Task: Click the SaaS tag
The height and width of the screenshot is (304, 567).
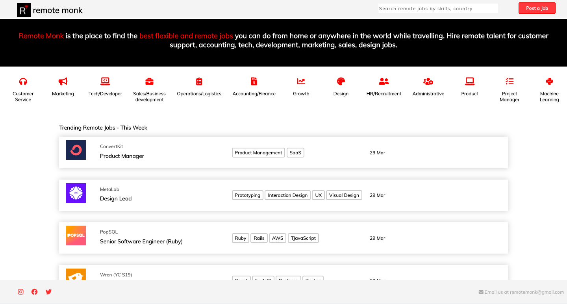Action: (295, 153)
